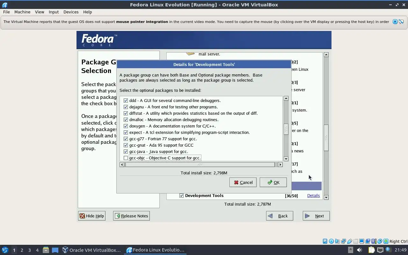Click group list scroll up arrow
The image size is (408, 255).
[x=326, y=55]
